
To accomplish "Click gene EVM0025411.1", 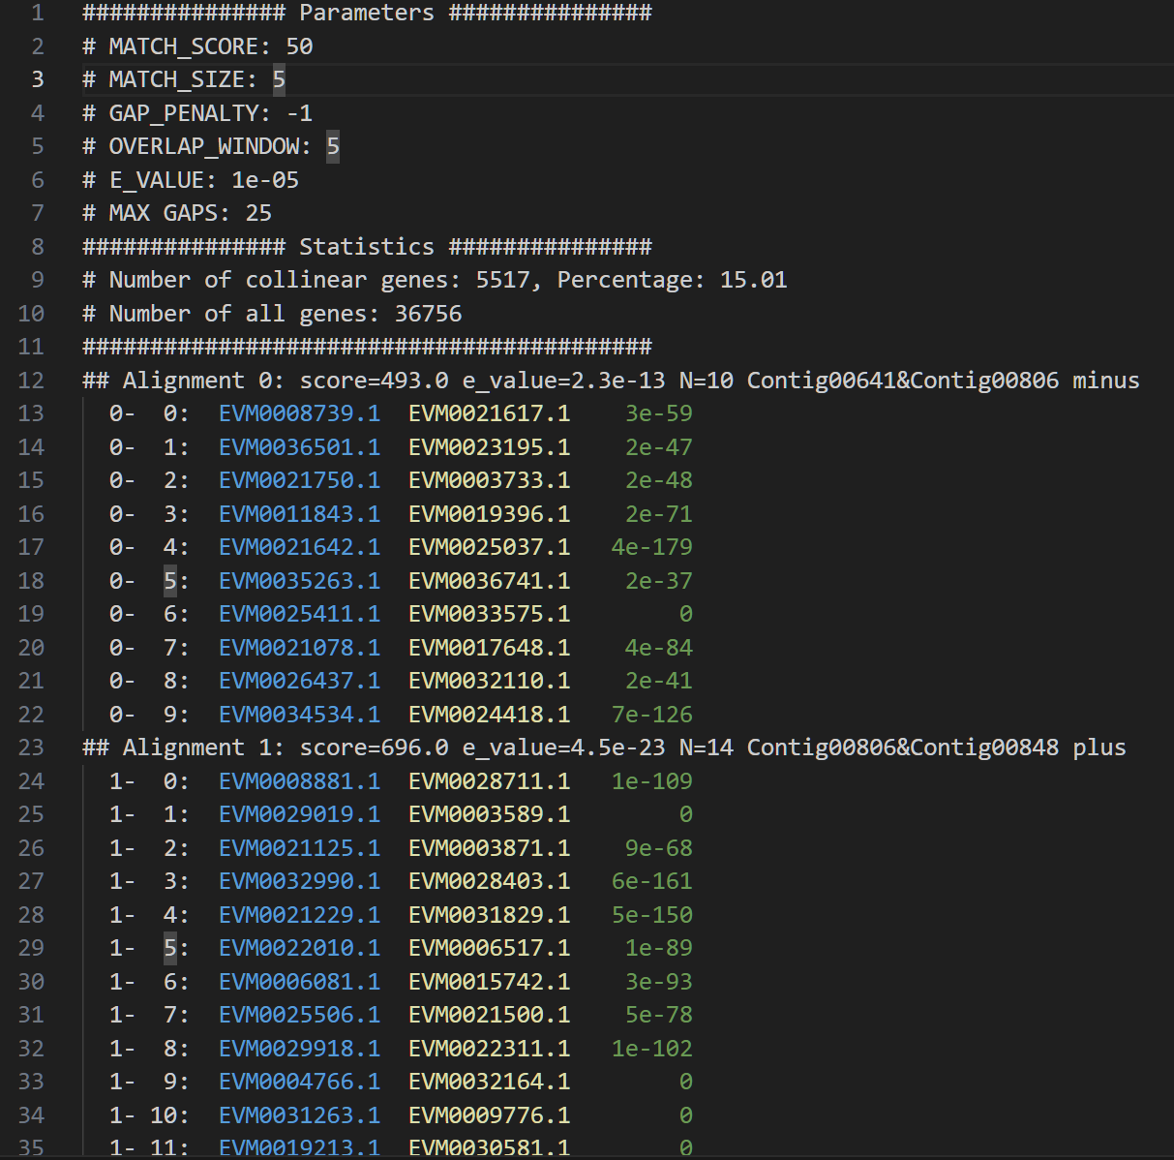I will (299, 614).
